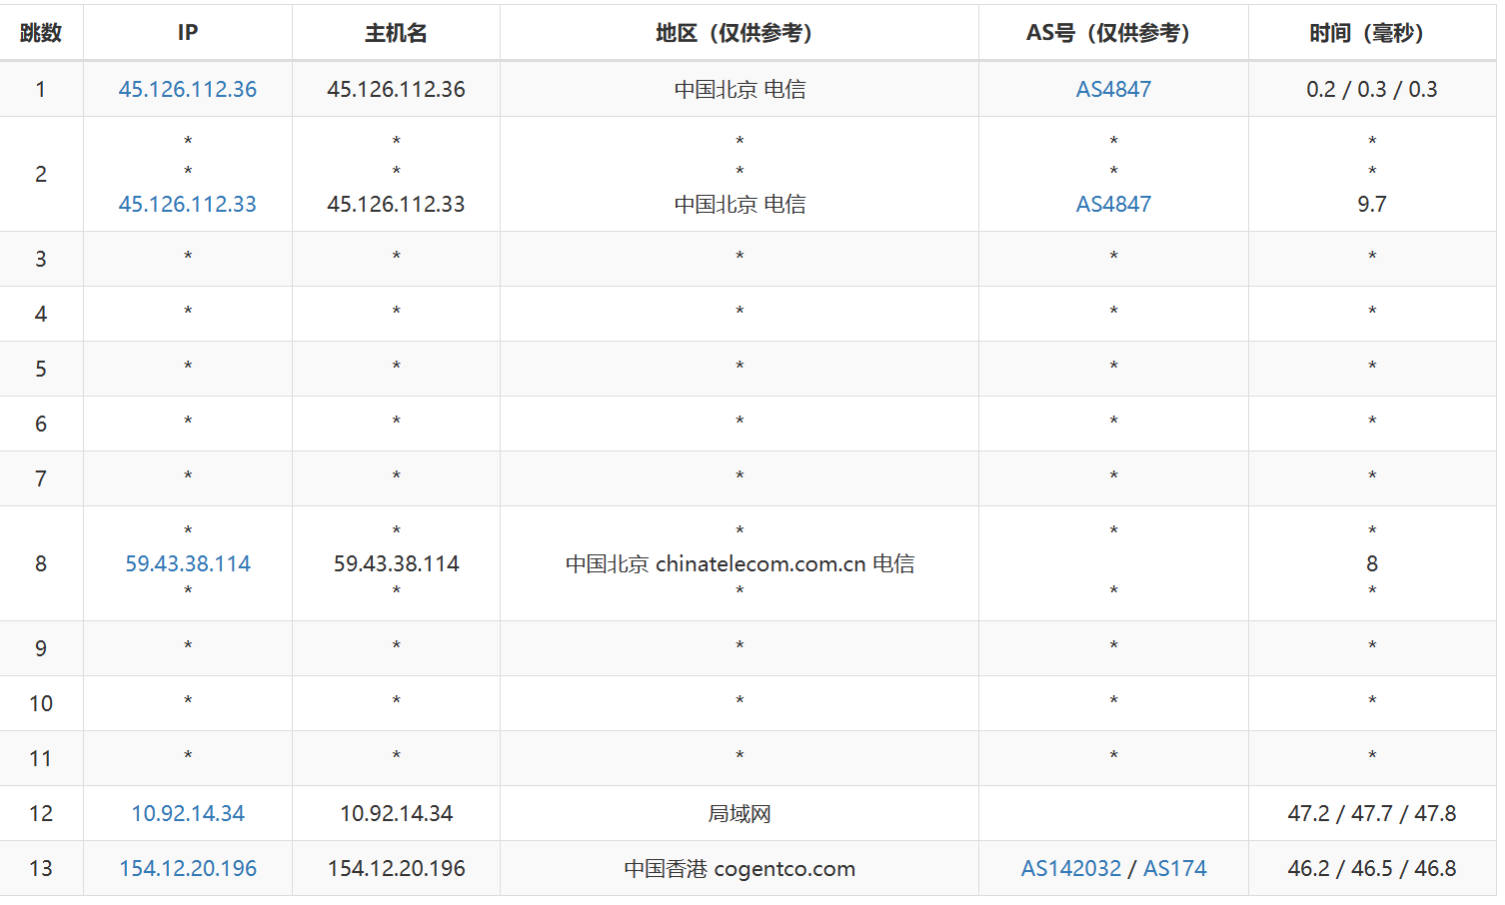Click time value 47.2 / 47.7 / 47.8
The image size is (1505, 905).
coord(1372,813)
